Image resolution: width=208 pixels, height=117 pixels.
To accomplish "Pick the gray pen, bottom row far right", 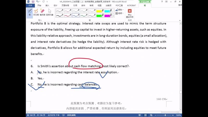I will 92,15.
